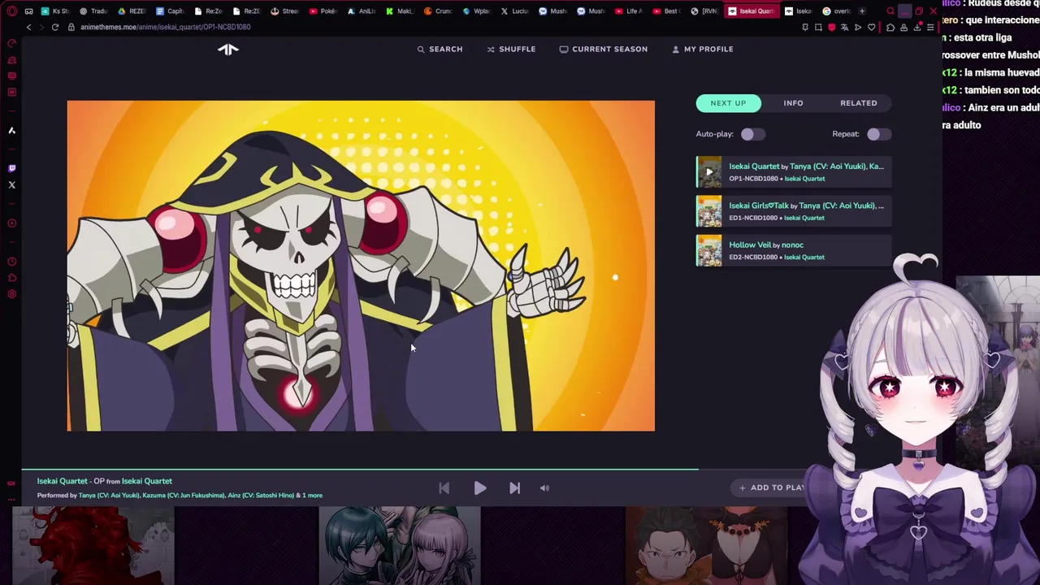Click the AnimeThemes logo in header
Screen dimensions: 1040x585
coord(228,50)
